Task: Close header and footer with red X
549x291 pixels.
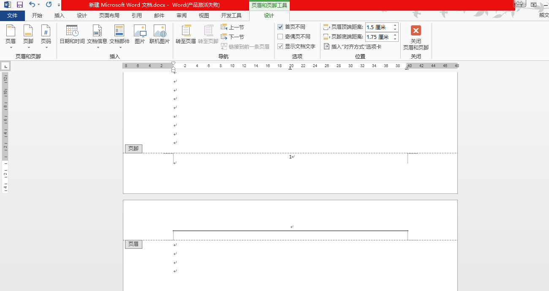Action: tap(416, 30)
